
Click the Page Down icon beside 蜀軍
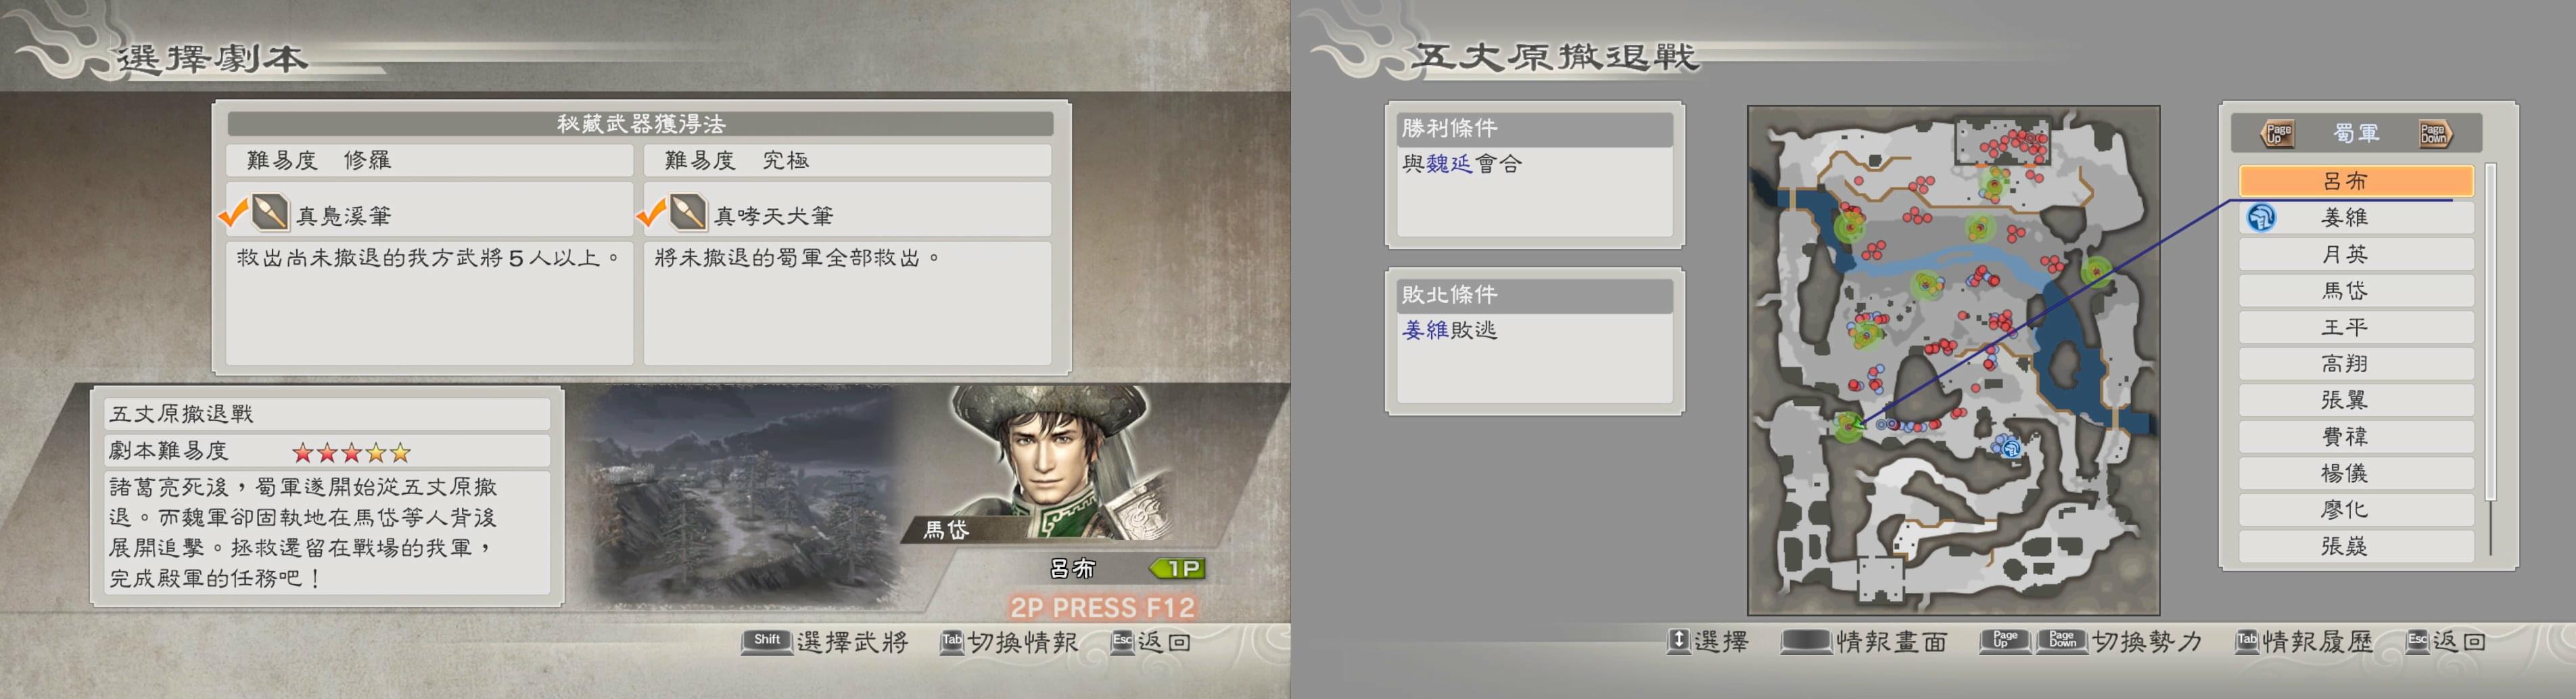[x=2434, y=133]
